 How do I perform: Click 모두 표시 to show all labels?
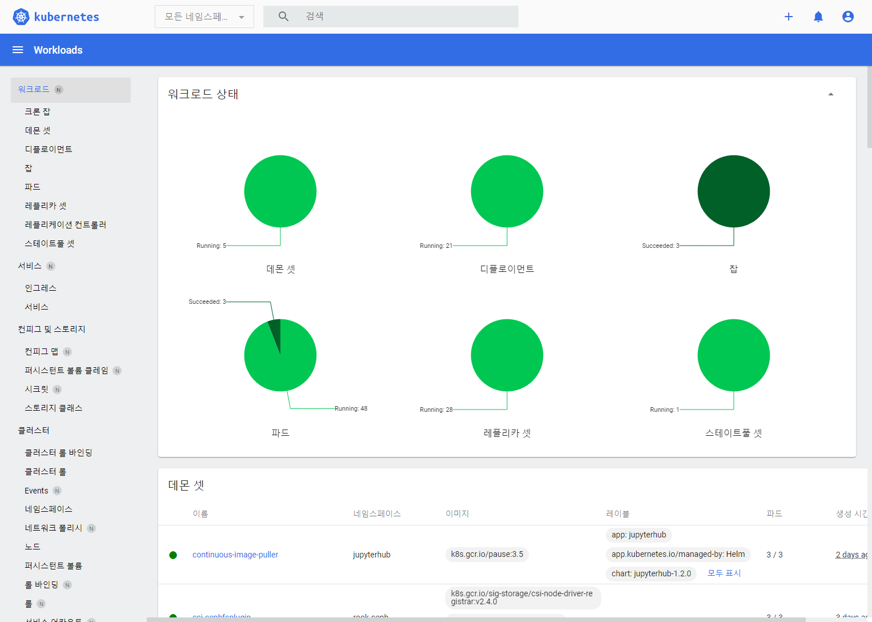[724, 573]
